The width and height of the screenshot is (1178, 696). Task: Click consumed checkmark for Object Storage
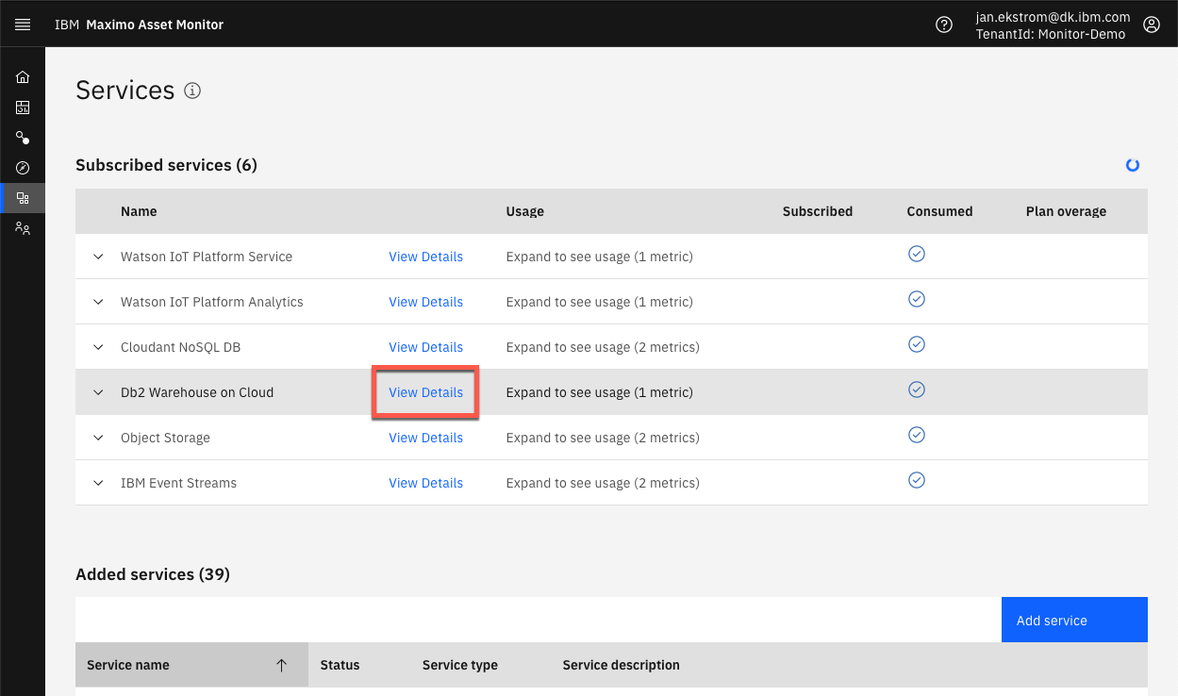(x=916, y=435)
